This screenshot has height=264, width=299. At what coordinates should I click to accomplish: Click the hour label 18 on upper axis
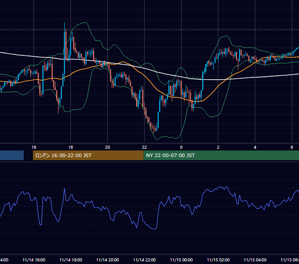[x=70, y=147]
